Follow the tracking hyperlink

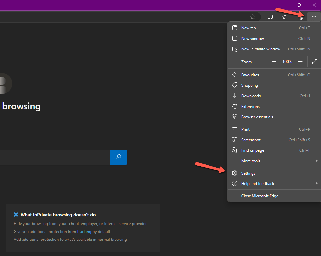(x=84, y=232)
